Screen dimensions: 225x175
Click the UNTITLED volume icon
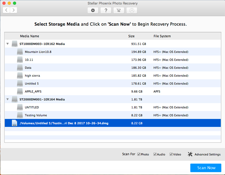coord(20,107)
